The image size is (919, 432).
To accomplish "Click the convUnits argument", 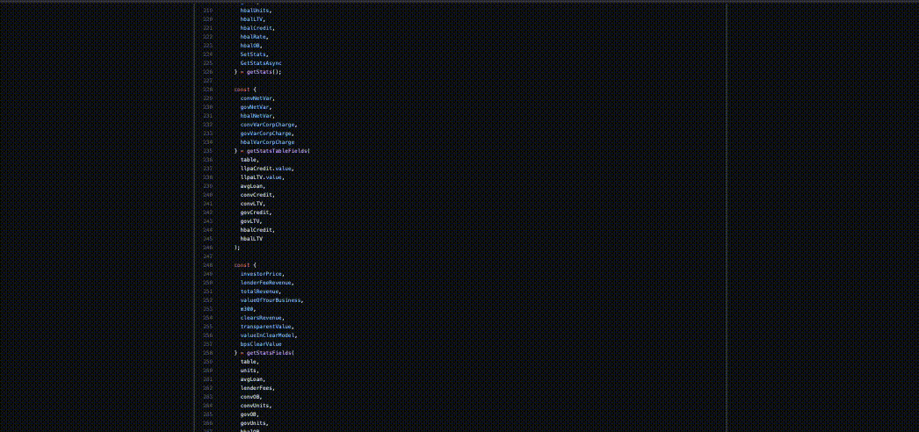I will 256,405.
